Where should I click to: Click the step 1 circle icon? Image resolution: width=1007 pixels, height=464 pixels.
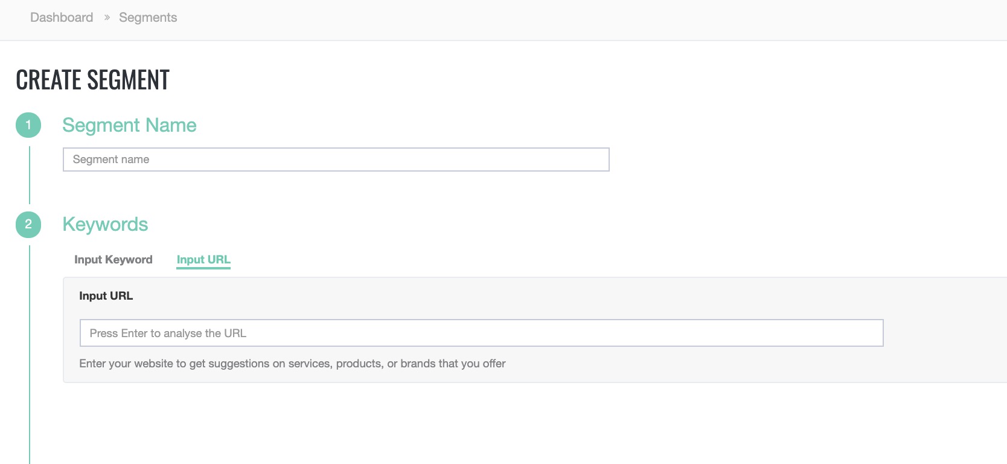pos(28,125)
